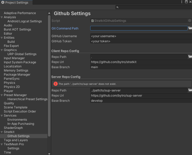Open Burst AOT Settings
The height and width of the screenshot is (155, 192).
17,29
